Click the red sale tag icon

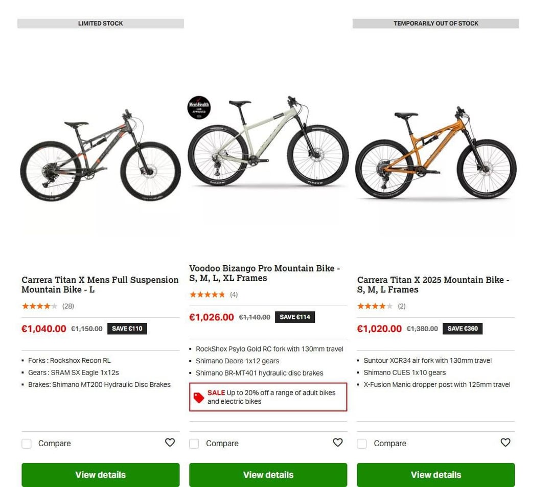click(199, 397)
